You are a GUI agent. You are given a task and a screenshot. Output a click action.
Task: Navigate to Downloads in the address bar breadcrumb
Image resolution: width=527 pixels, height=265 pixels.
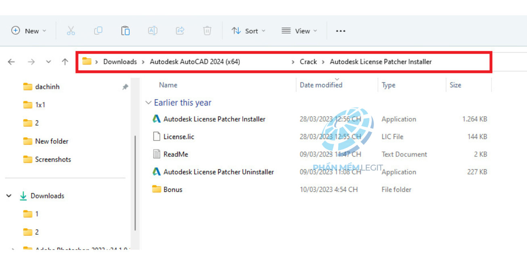(x=120, y=62)
